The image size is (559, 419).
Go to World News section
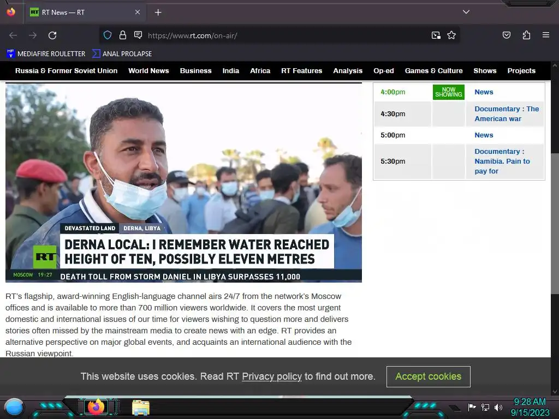[x=148, y=70]
